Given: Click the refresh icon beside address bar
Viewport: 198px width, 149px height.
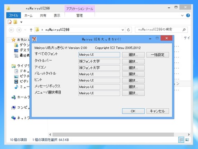Looking at the screenshot, I should click(128, 30).
